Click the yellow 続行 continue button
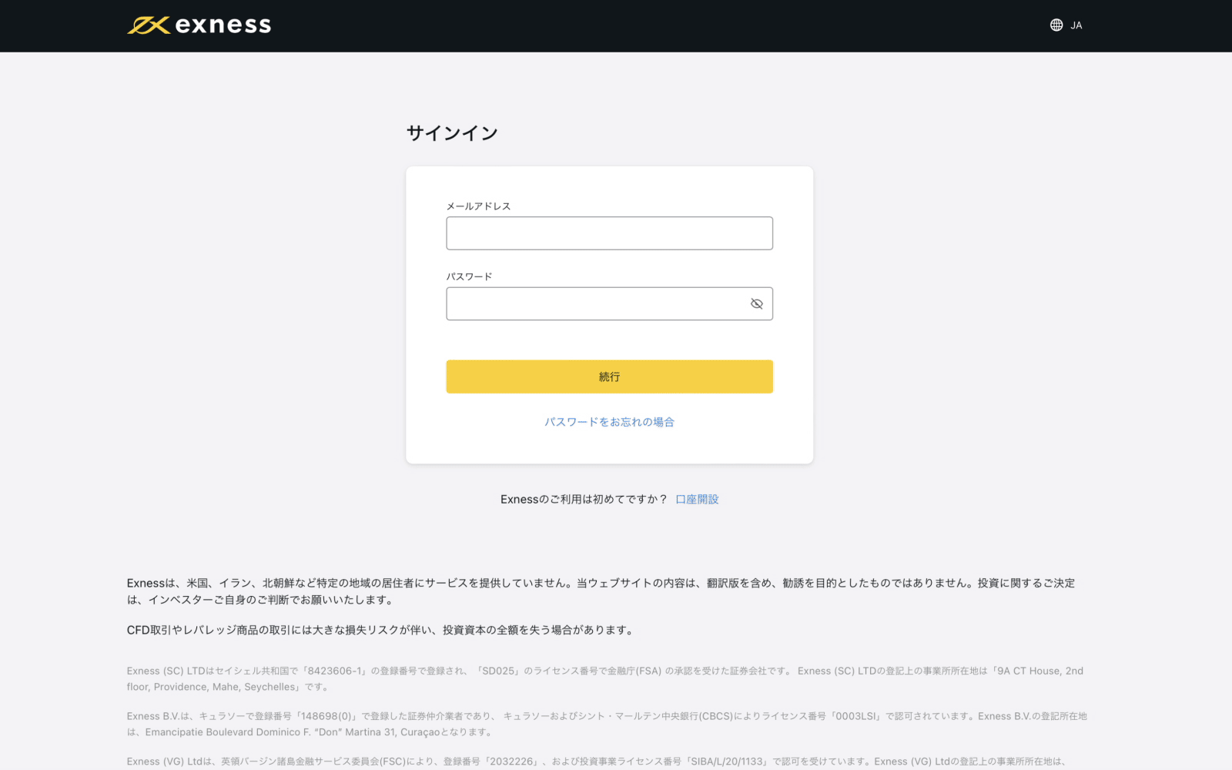Screen dimensions: 1232x770 609,377
